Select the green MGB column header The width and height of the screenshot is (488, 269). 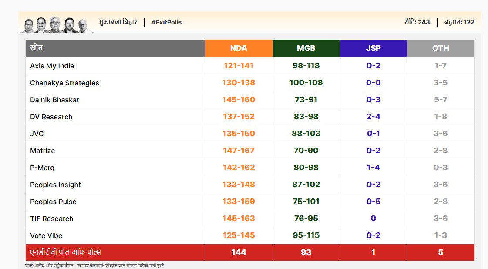pos(306,48)
